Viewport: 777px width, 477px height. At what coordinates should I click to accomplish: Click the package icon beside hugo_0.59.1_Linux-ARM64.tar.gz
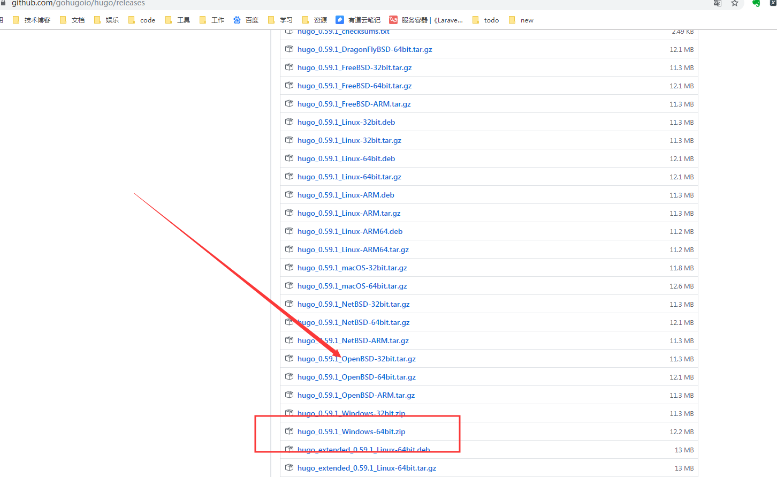click(290, 249)
